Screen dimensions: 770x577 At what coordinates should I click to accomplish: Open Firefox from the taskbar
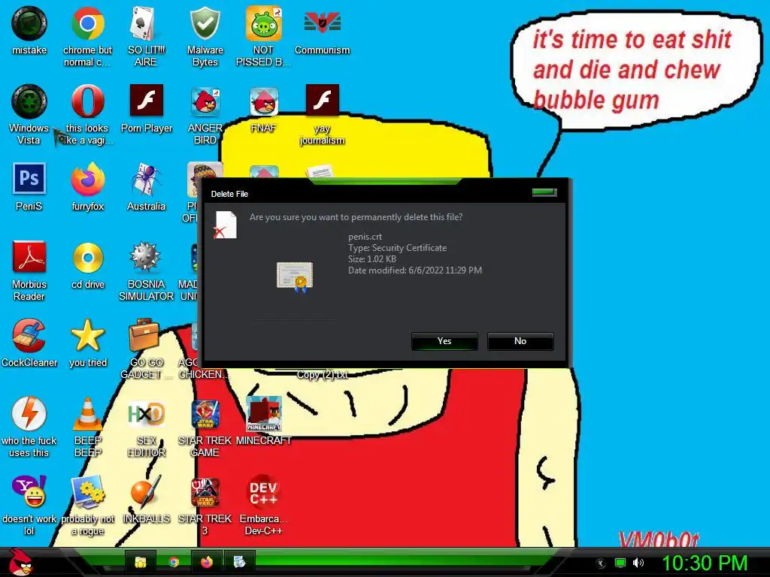pyautogui.click(x=207, y=562)
